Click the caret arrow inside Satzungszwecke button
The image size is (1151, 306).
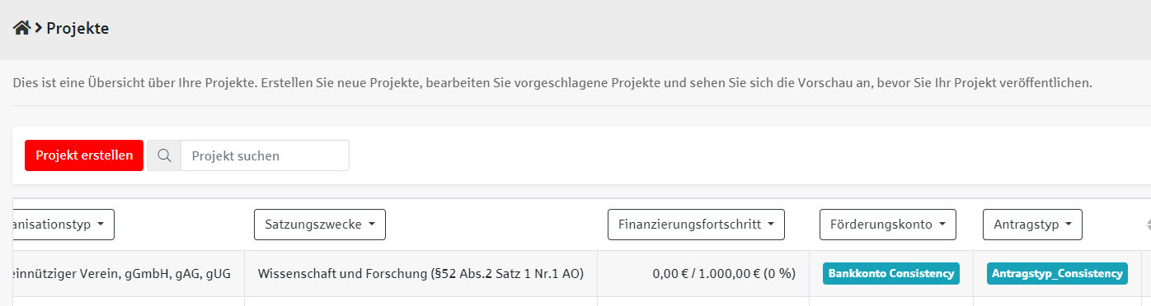(x=371, y=225)
